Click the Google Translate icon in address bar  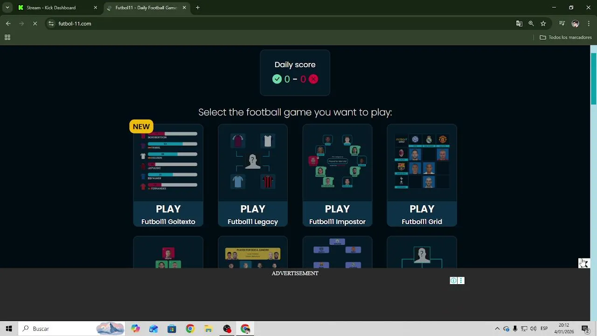[519, 23]
